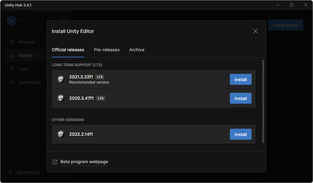
Task: Click the Install Editor button behind dialog
Action: pos(285,25)
